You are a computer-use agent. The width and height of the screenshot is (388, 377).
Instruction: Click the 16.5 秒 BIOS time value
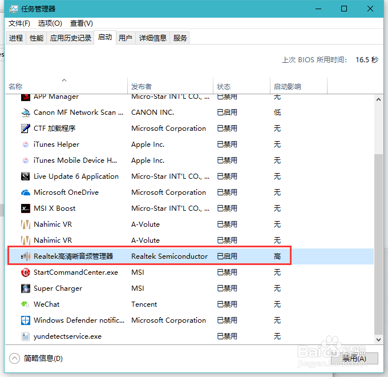[x=367, y=60]
